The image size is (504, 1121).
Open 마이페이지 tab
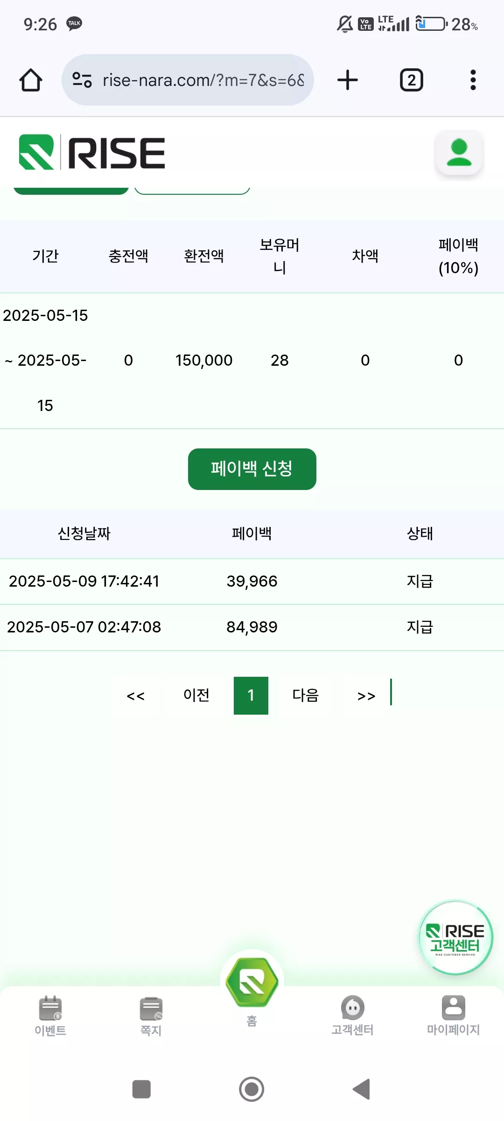click(x=454, y=1016)
